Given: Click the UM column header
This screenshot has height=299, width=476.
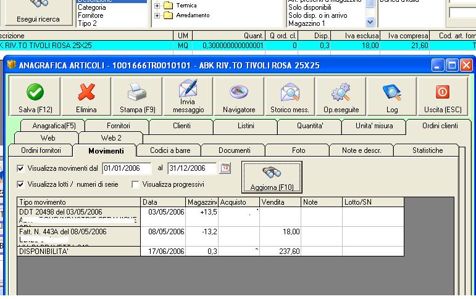Looking at the screenshot, I should tap(183, 36).
